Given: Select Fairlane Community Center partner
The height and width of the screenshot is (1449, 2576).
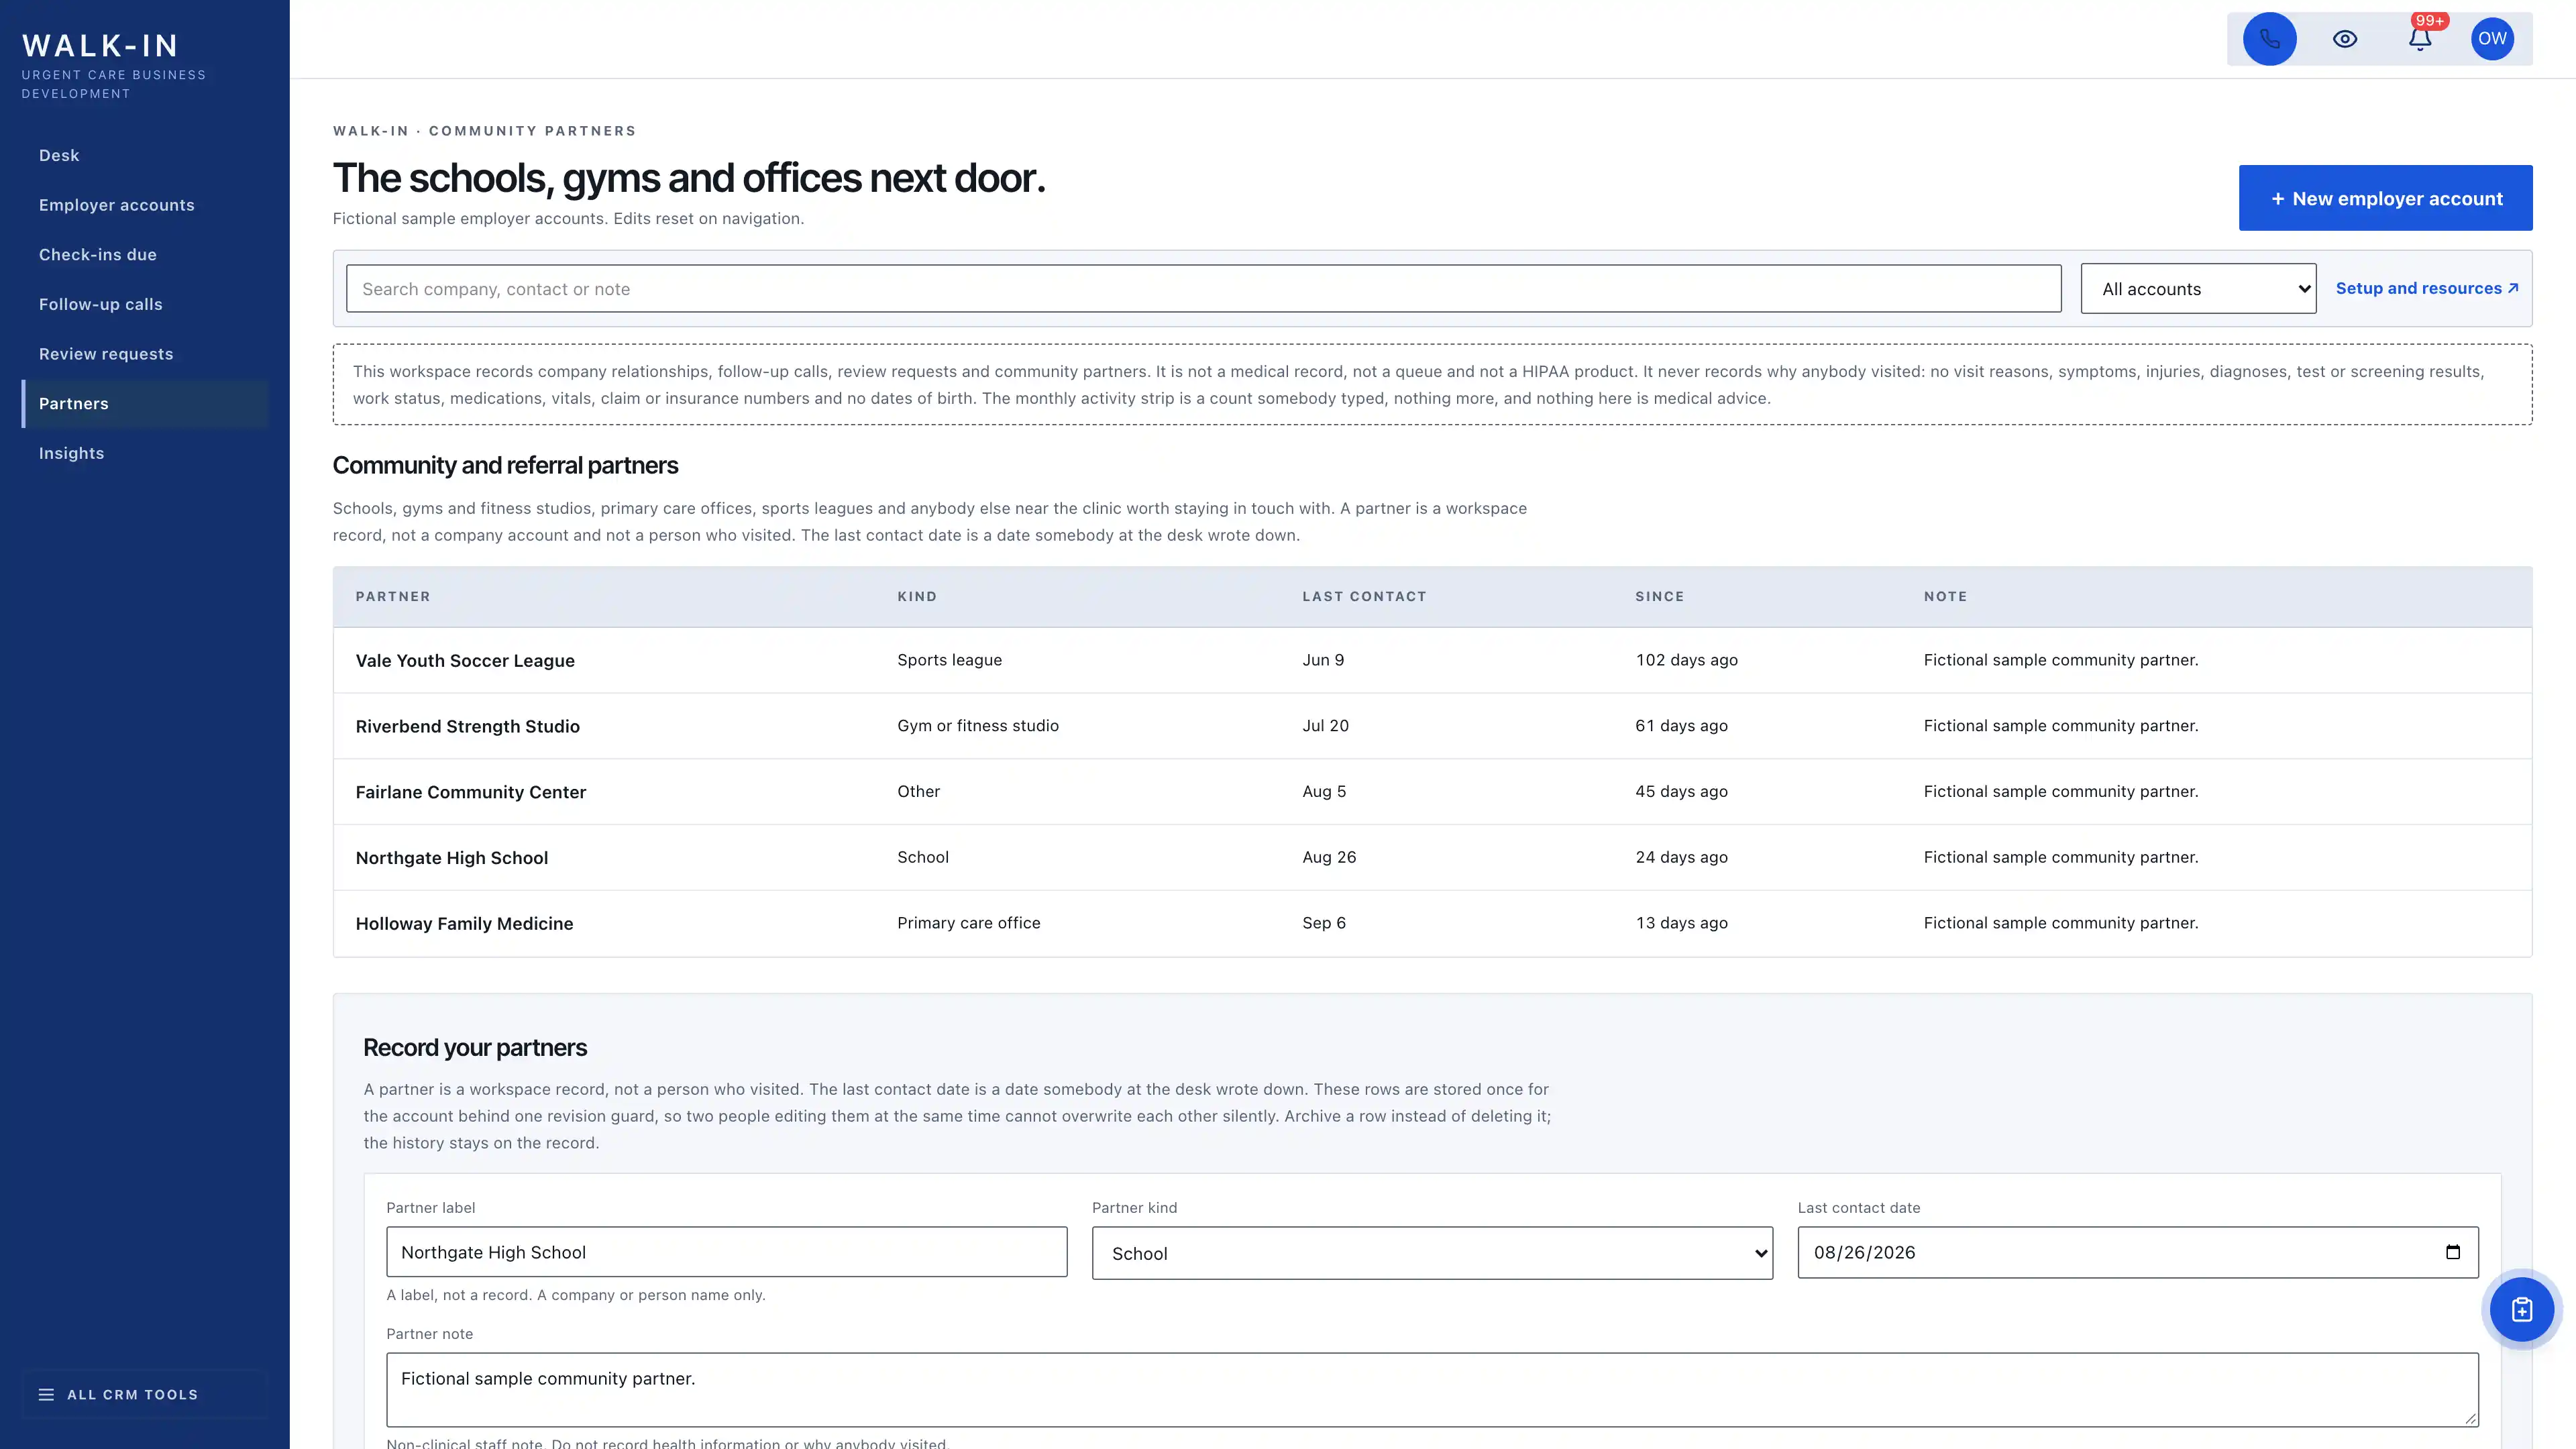Looking at the screenshot, I should point(470,792).
